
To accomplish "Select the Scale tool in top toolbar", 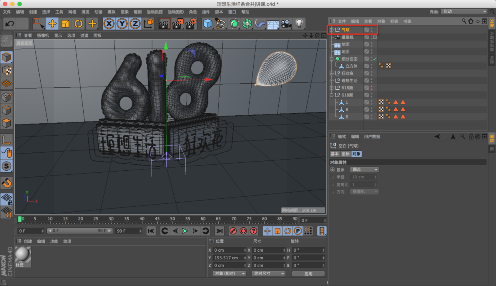I will (65, 24).
